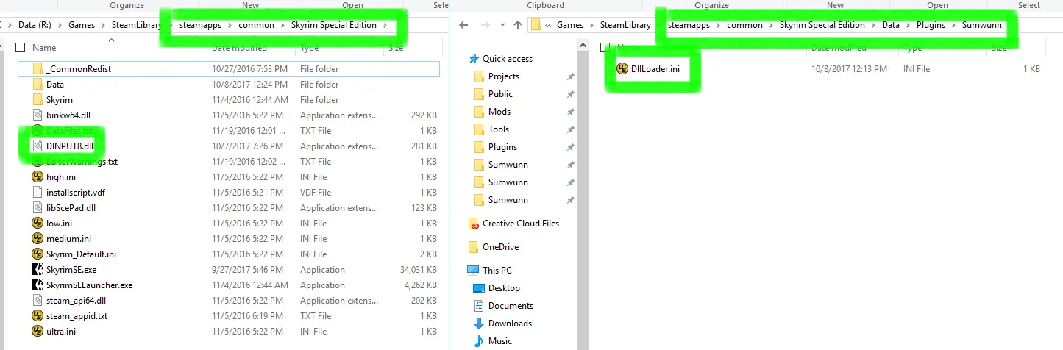Click the binkw64.dll file icon
Viewport: 1063px width, 350px height.
pos(38,115)
